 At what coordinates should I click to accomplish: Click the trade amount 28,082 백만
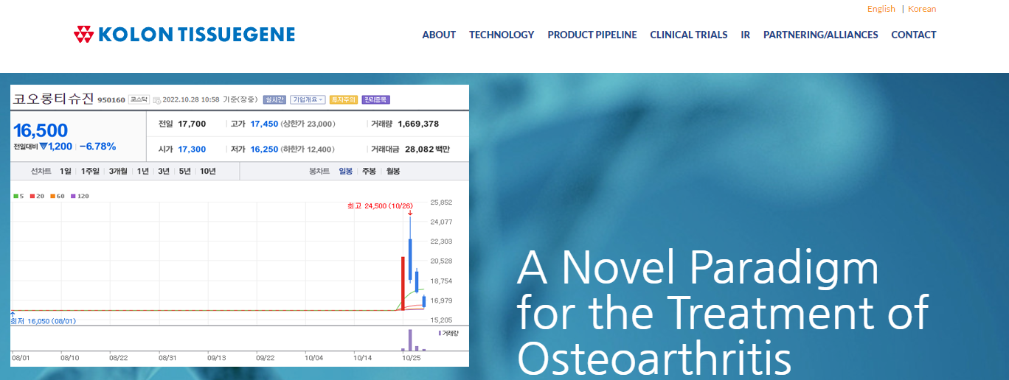pos(427,149)
